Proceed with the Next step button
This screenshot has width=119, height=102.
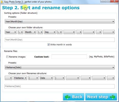[x=101, y=97]
